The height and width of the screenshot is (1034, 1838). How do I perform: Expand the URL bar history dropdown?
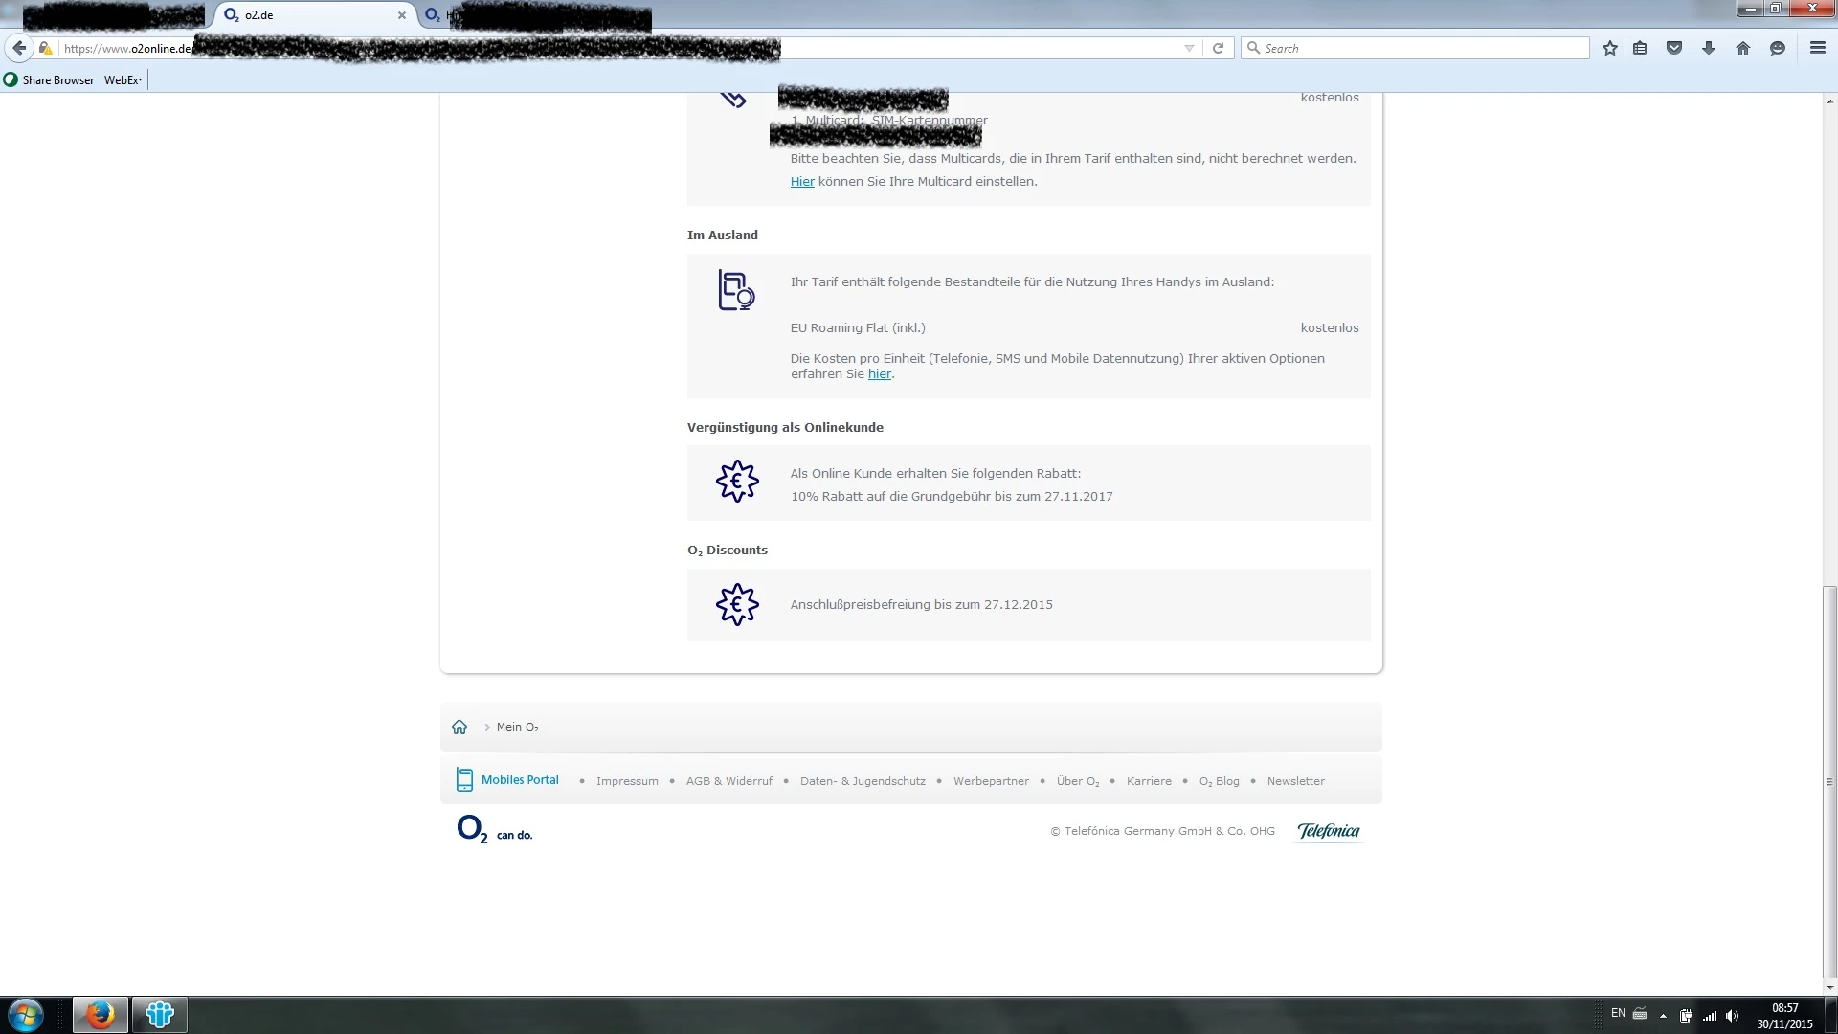tap(1189, 48)
